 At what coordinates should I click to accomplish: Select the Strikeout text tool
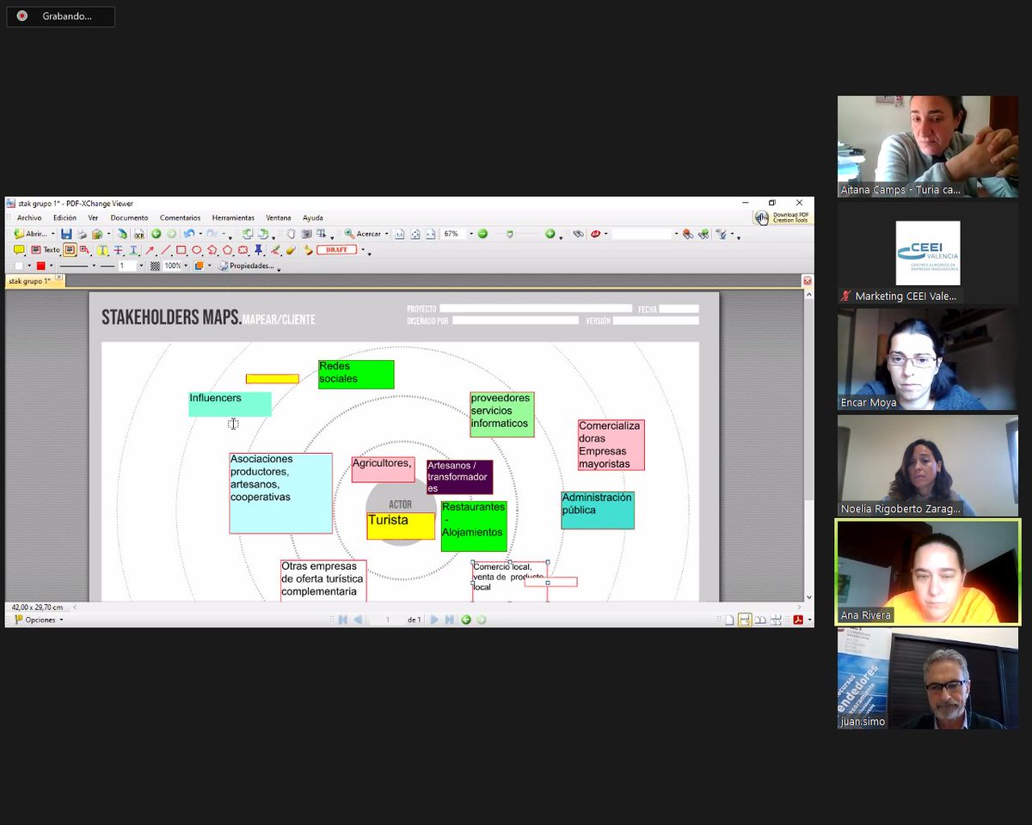118,250
